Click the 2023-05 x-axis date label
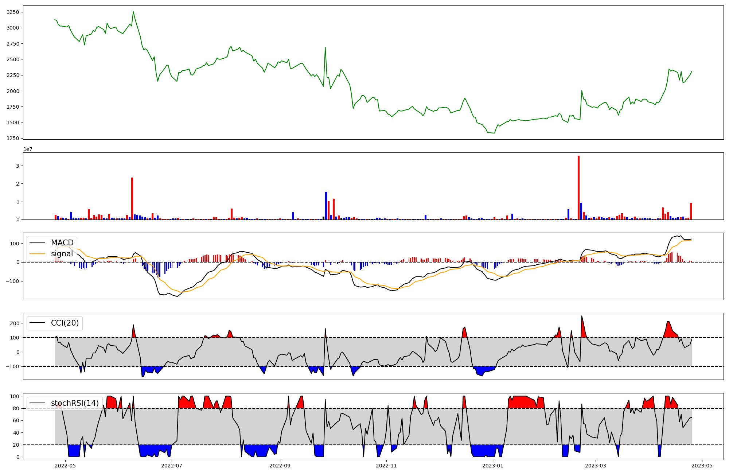Image resolution: width=729 pixels, height=474 pixels. coord(702,465)
